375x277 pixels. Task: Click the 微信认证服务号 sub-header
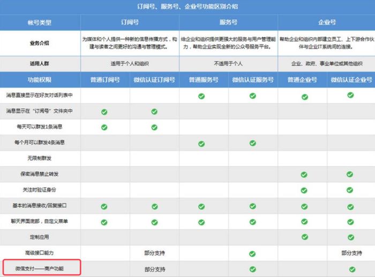tap(252, 80)
